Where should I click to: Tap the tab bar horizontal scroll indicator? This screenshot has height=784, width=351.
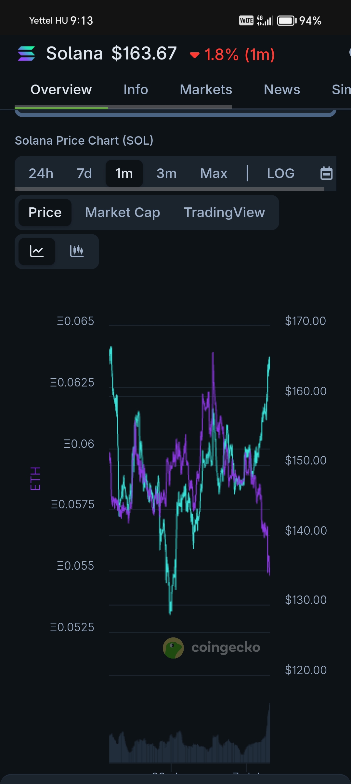pyautogui.click(x=123, y=107)
